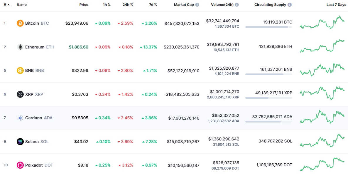Screen dimensions: 348x176
Task: Click Bitcoin market cap $457,820,072,153
Action: click(182, 23)
